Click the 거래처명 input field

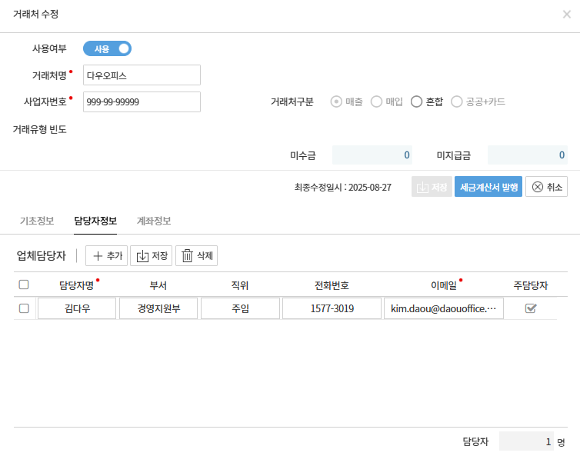142,75
